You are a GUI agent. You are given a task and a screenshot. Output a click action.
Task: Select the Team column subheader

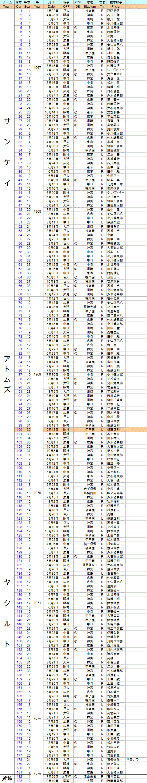pos(7,6)
